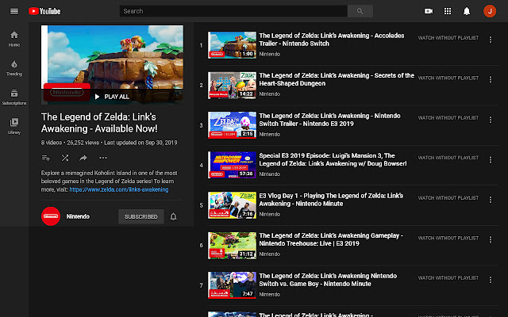
Task: Open the 14:22 Heart-Shaped Dungeon thumbnail
Action: pyautogui.click(x=232, y=85)
